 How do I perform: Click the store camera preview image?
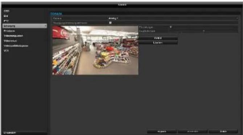click(x=95, y=50)
